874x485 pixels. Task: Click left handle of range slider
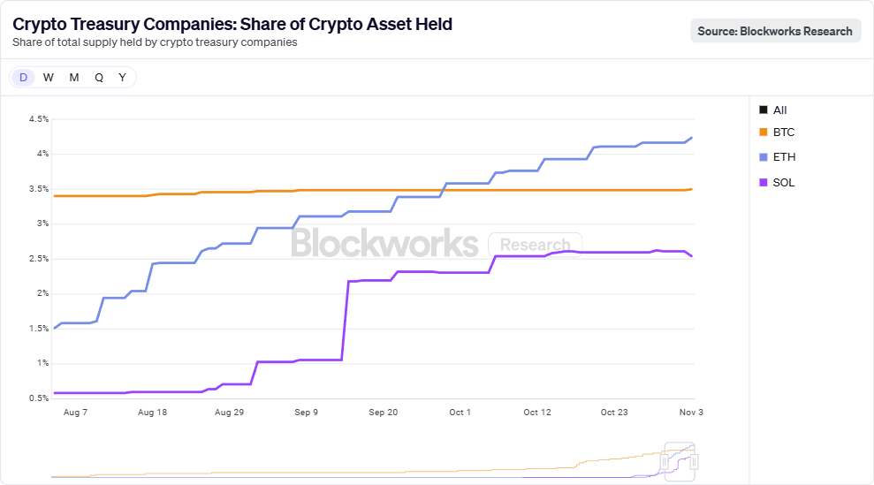[x=665, y=461]
